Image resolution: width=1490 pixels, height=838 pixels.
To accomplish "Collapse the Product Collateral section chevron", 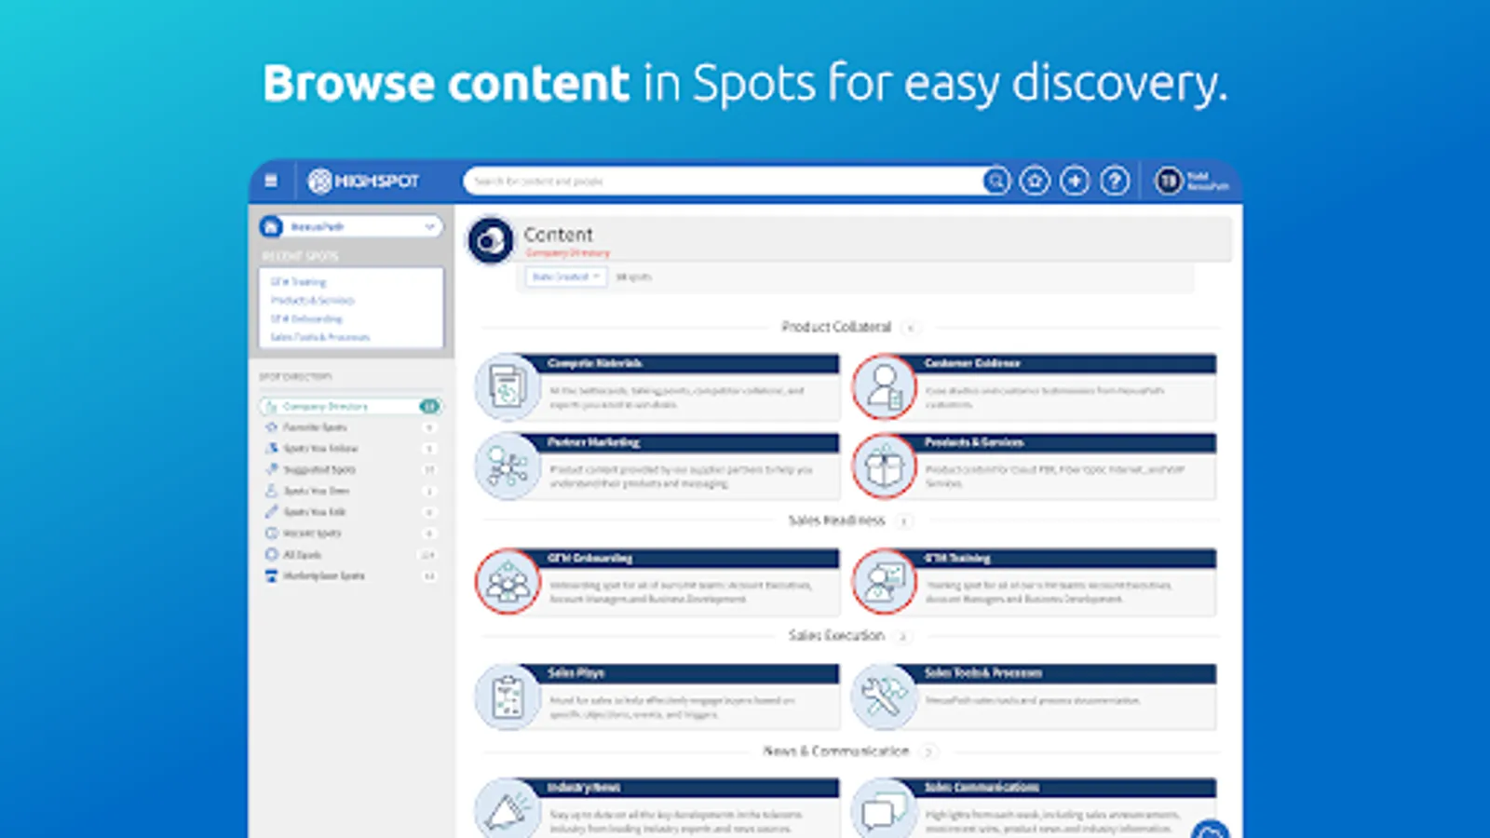I will [911, 328].
